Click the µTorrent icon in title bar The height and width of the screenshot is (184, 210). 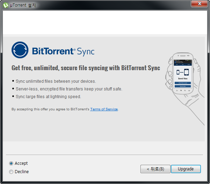(x=6, y=5)
